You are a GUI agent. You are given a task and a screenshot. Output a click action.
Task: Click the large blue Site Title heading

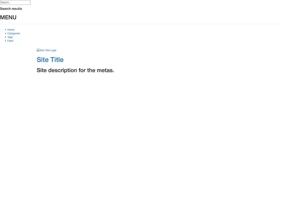coord(50,60)
